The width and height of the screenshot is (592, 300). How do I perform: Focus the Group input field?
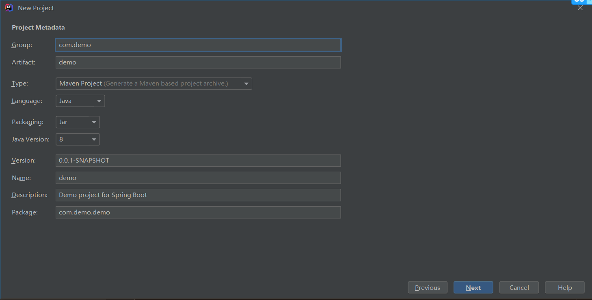[198, 45]
